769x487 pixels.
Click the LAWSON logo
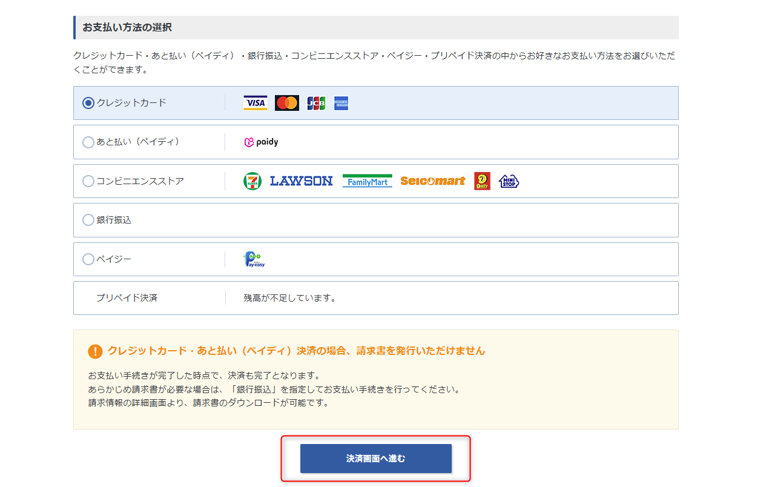click(301, 181)
